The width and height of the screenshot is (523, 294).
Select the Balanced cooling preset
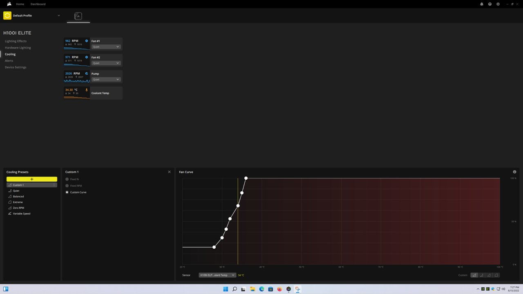[x=32, y=196]
